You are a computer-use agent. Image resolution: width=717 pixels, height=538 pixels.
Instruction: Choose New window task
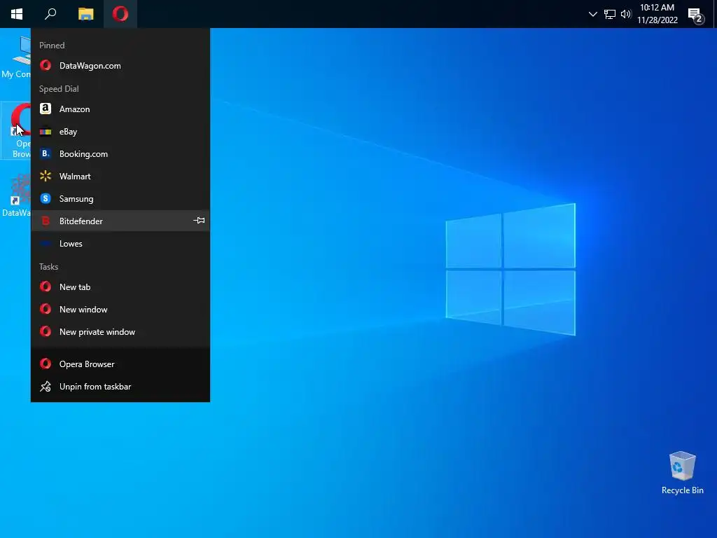(x=120, y=309)
